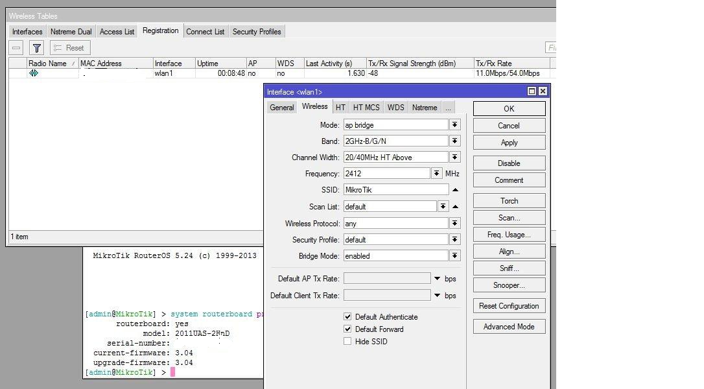Collapse the Scan List field arrow
The image size is (704, 389).
[455, 207]
